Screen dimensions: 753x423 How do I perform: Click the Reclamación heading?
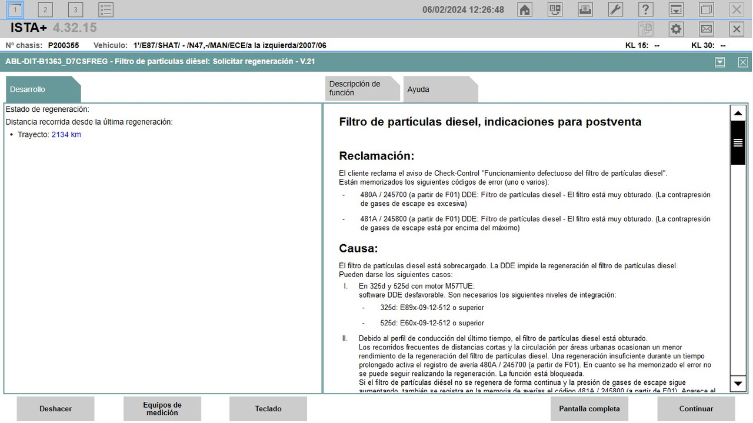[376, 156]
